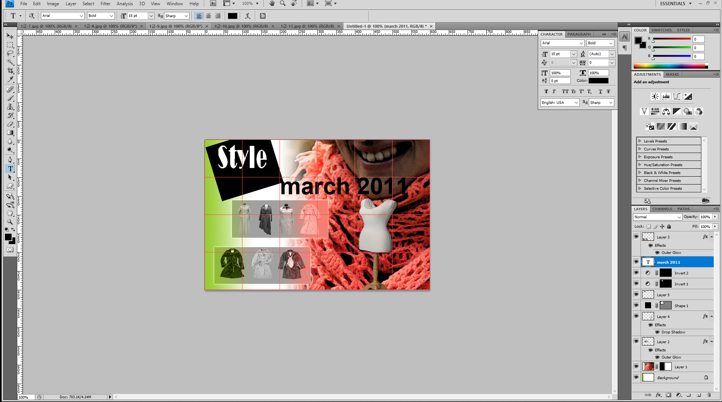
Task: Select the Lasso tool
Action: 10,53
